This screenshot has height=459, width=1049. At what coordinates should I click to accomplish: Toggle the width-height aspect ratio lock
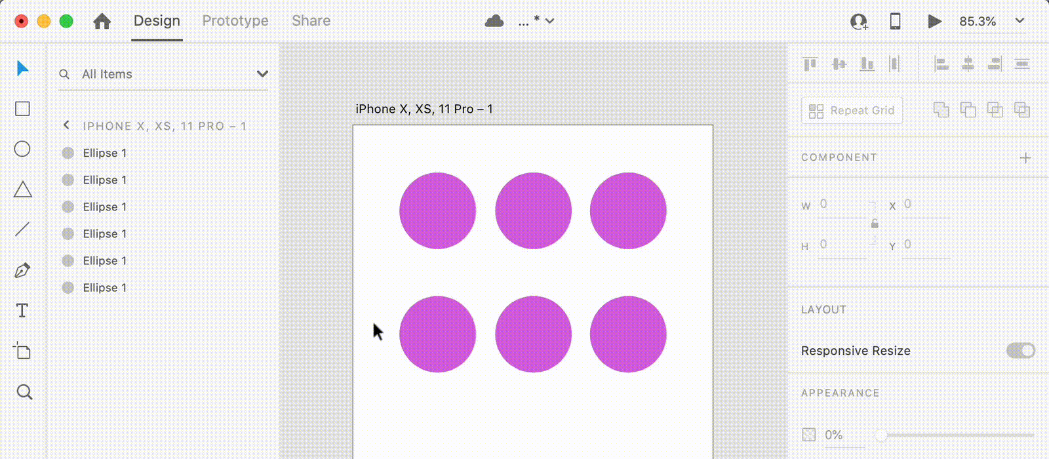coord(875,224)
